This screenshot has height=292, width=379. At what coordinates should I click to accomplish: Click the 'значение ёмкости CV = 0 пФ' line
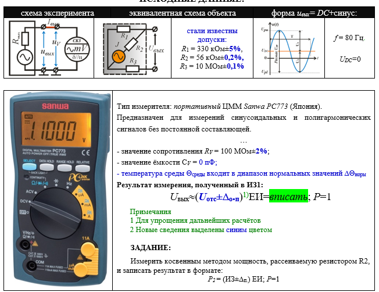coord(167,162)
